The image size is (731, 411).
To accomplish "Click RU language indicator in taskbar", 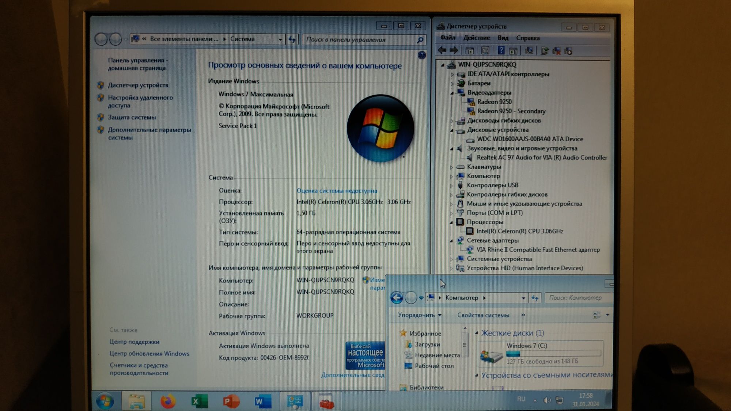I will (521, 399).
